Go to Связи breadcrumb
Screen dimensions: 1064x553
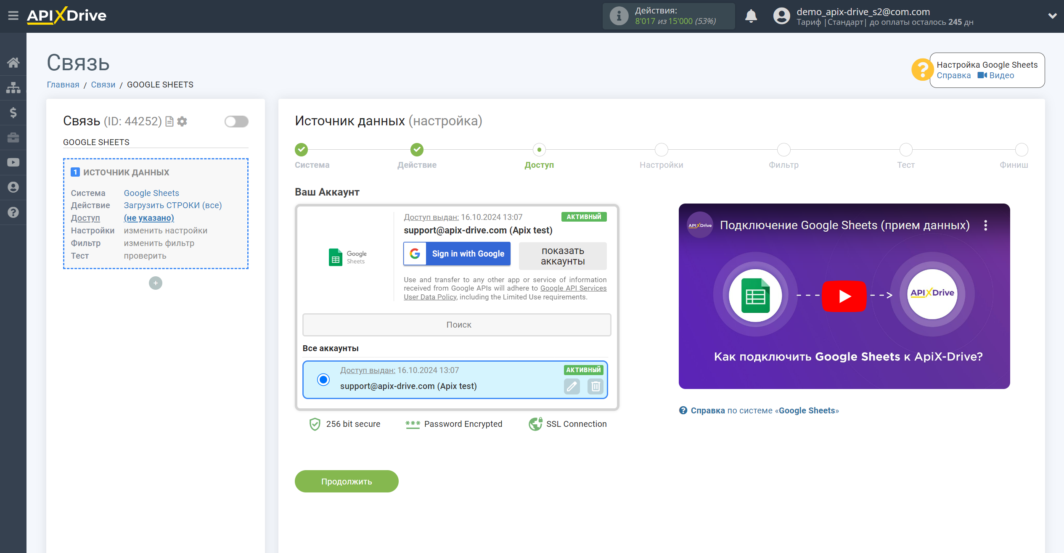tap(103, 85)
